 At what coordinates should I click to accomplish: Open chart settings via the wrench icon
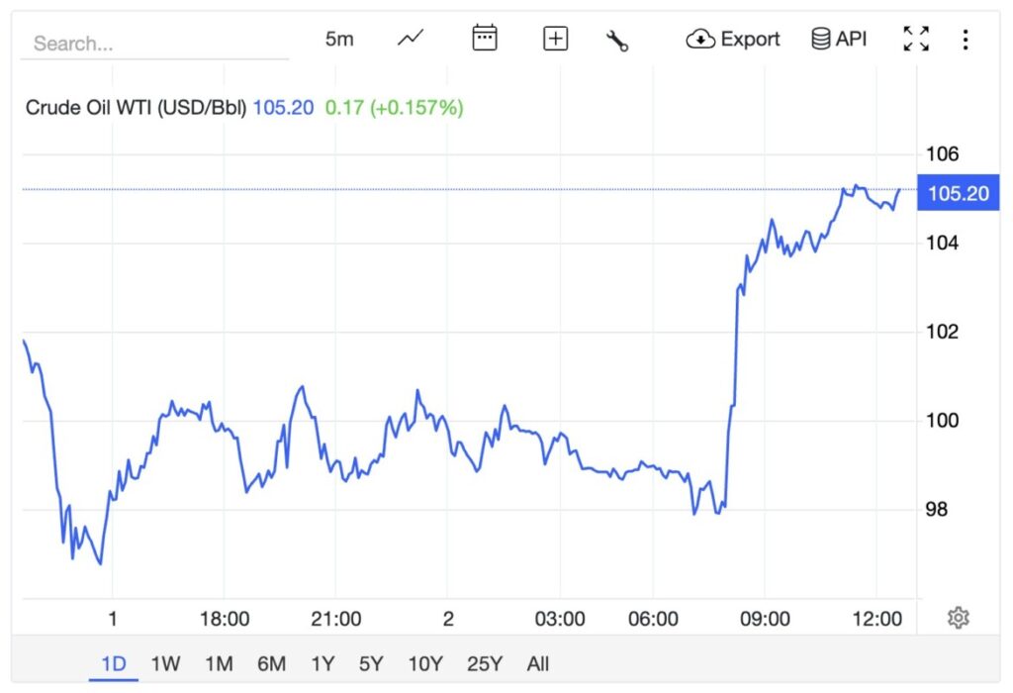[616, 39]
